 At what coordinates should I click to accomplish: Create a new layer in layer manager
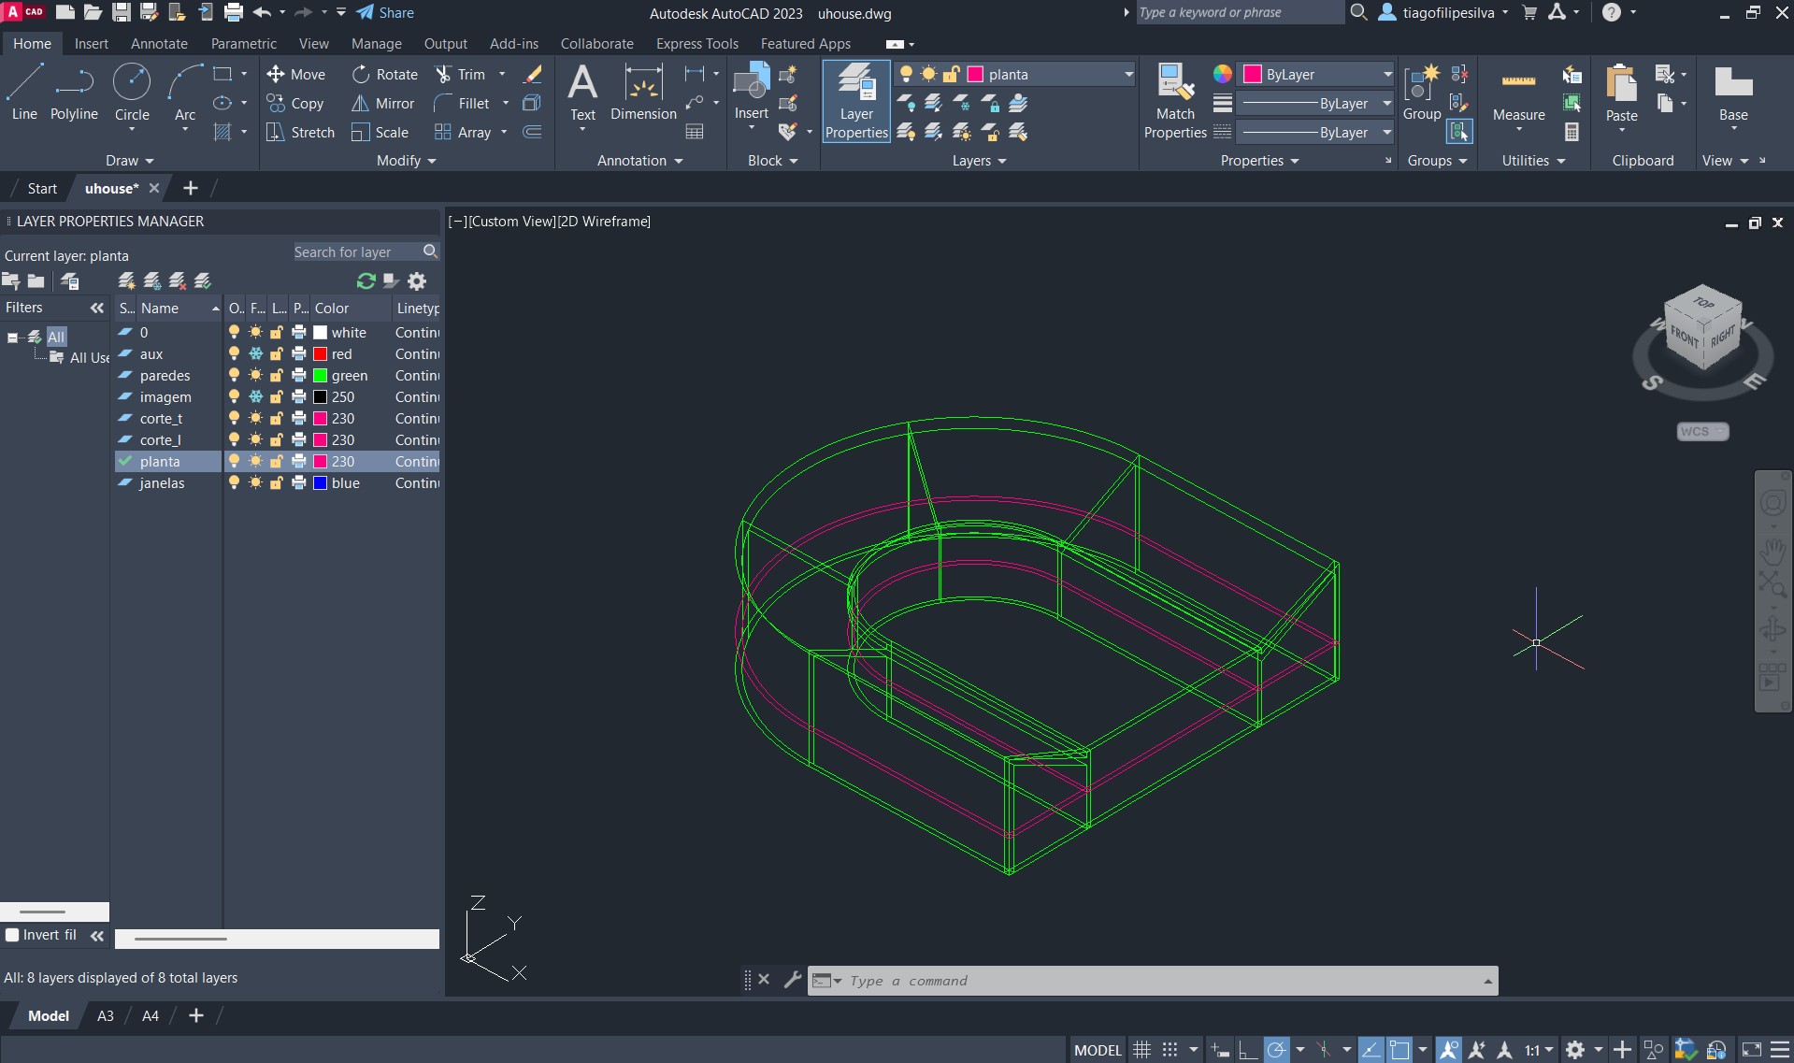coord(126,281)
